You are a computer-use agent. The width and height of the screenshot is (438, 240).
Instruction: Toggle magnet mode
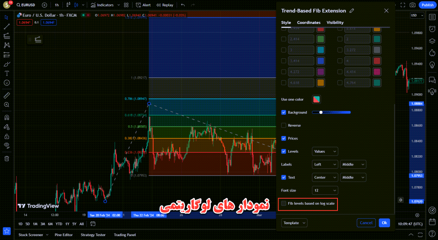tap(7, 118)
